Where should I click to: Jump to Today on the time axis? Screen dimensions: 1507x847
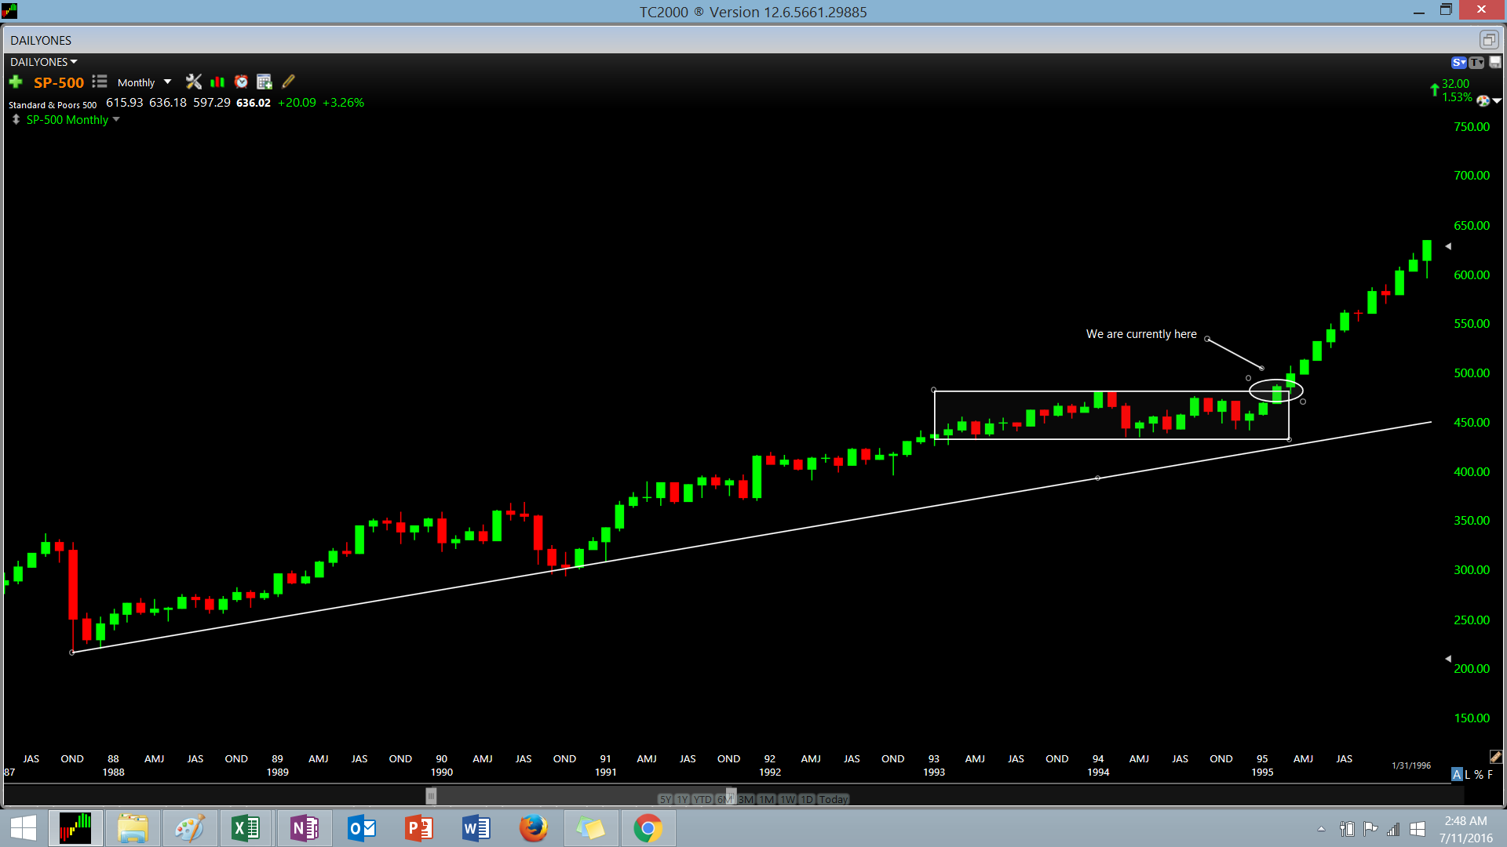833,799
